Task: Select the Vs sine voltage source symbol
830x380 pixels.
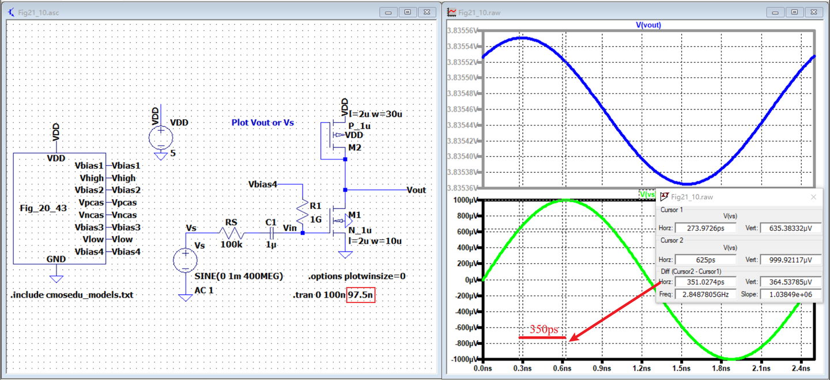Action: click(185, 260)
